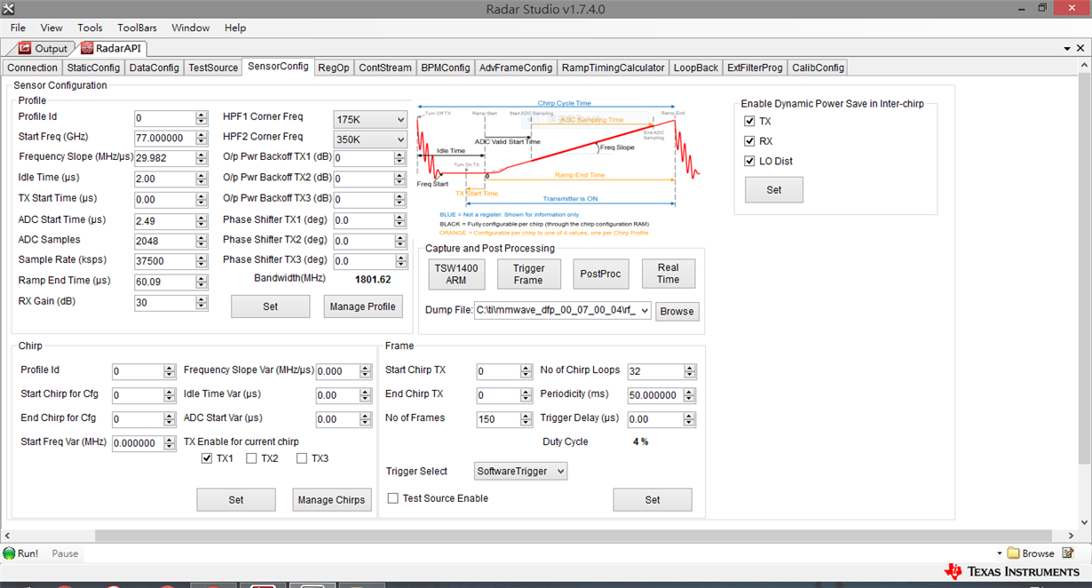This screenshot has width=1092, height=588.
Task: Click the Trigger Frame button
Action: pos(528,274)
